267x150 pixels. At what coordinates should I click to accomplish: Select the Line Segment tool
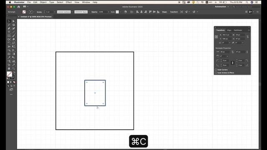pyautogui.click(x=14, y=32)
